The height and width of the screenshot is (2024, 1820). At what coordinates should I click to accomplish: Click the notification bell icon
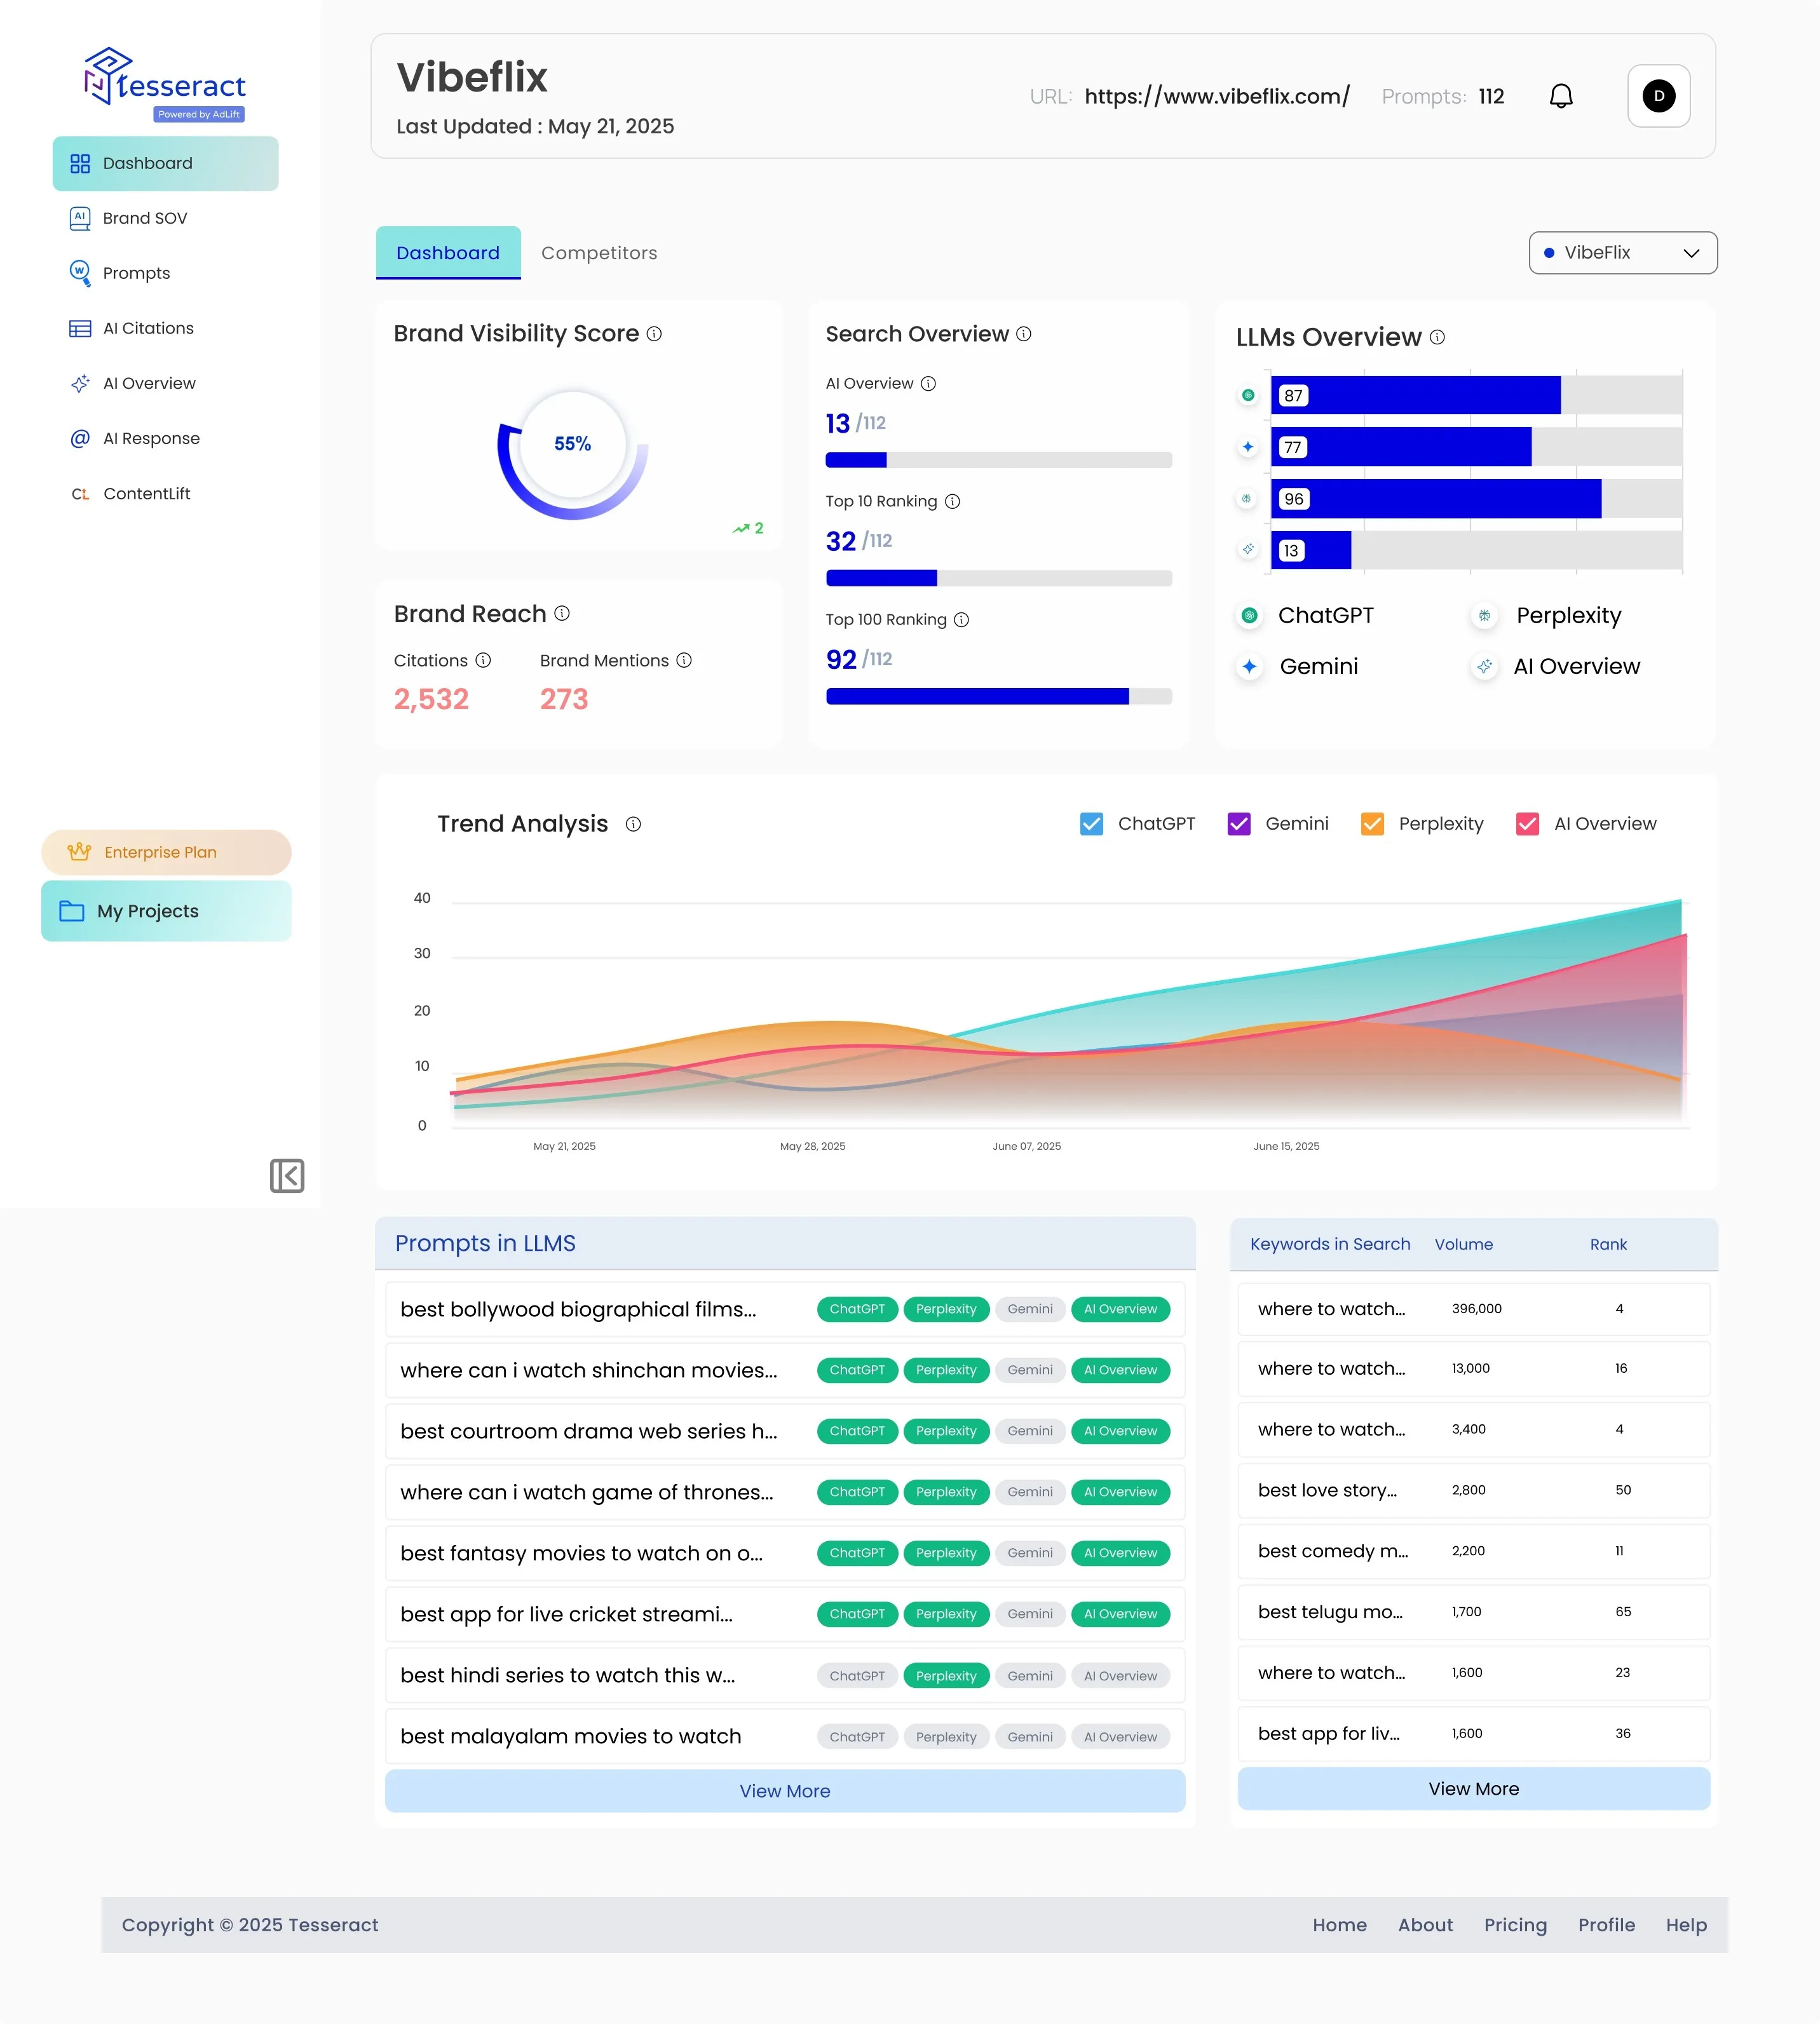tap(1561, 96)
